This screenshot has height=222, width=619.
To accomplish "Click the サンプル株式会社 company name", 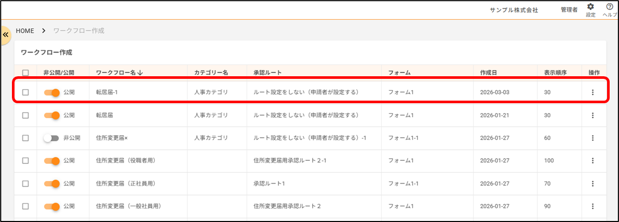I will 514,10.
